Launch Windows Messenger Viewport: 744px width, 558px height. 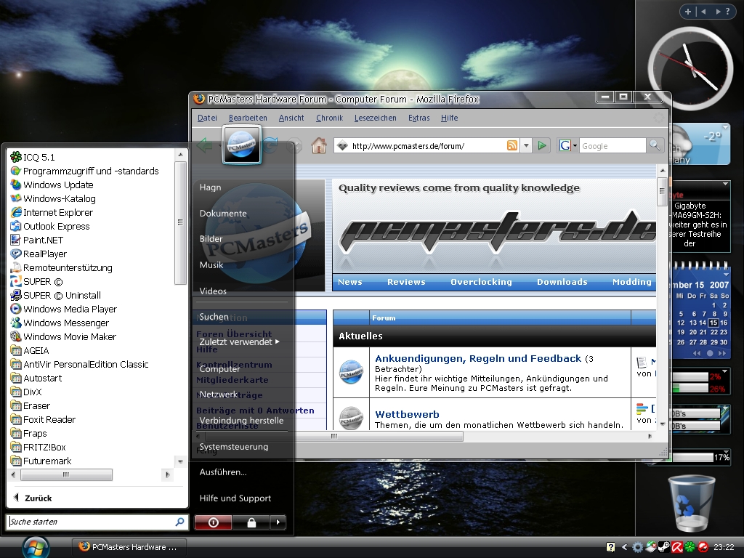coord(60,323)
